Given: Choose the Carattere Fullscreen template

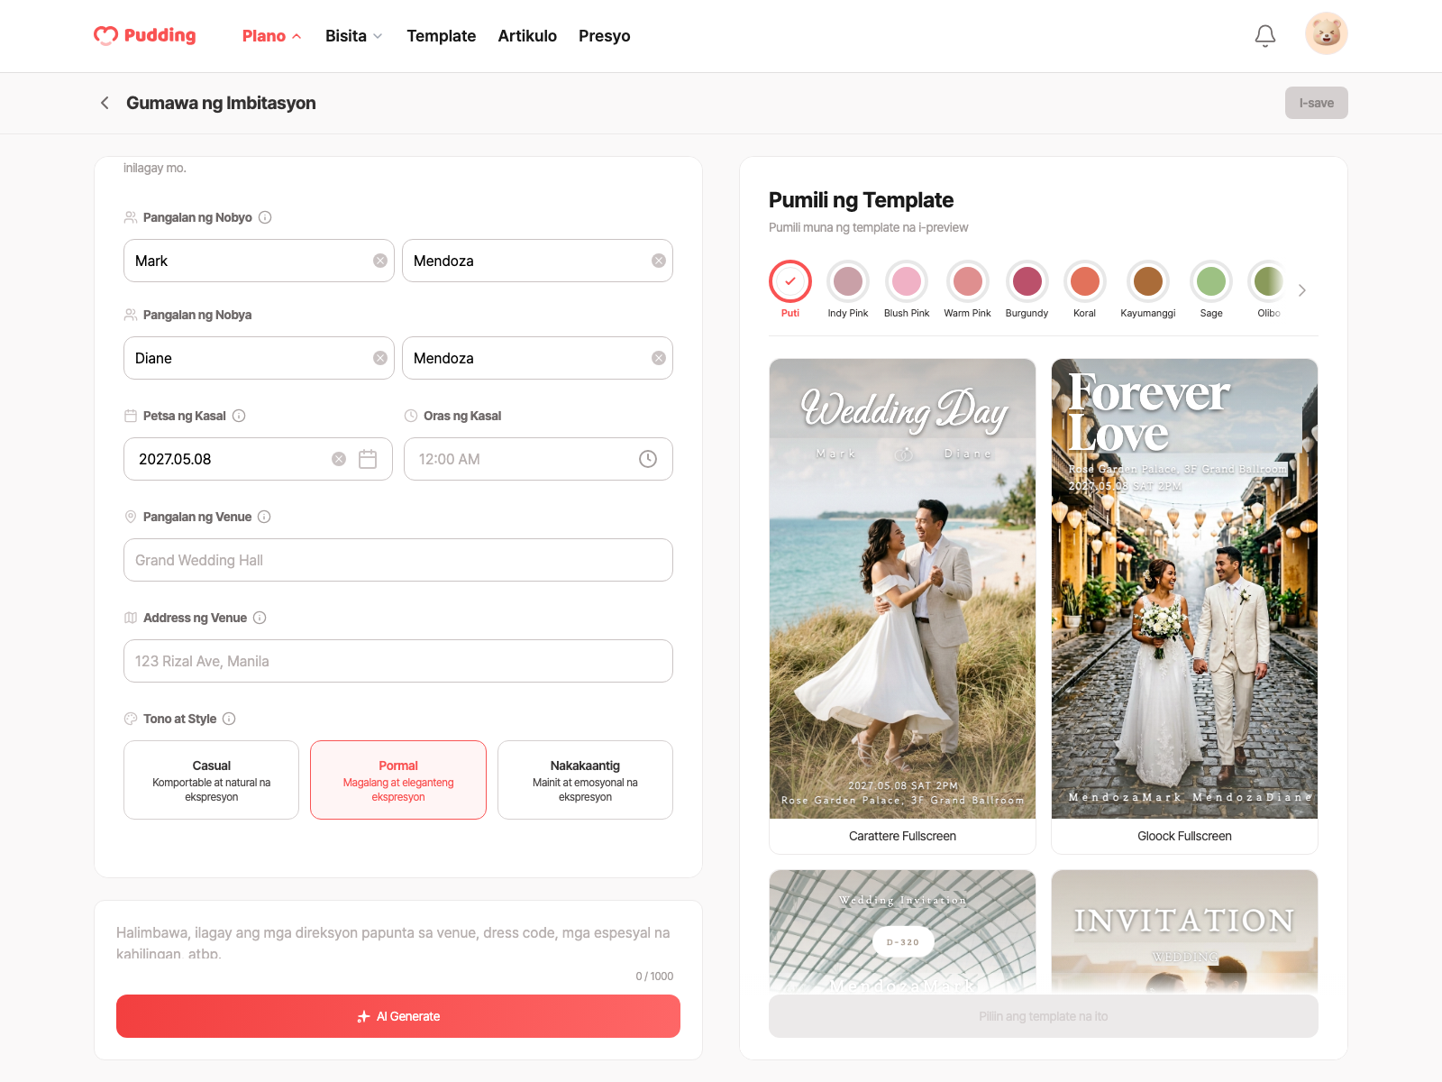Looking at the screenshot, I should pos(902,606).
